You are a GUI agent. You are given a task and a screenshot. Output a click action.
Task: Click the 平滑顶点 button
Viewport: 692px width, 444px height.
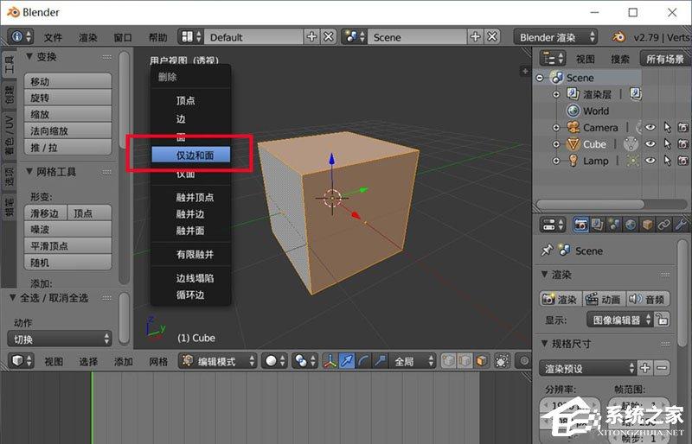click(x=68, y=246)
